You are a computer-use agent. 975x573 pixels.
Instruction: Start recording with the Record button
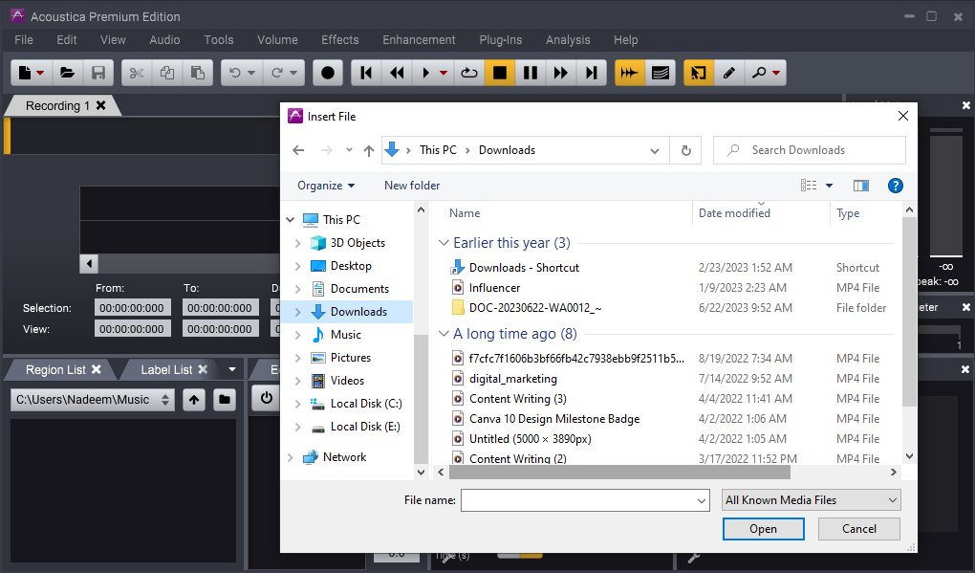(328, 73)
